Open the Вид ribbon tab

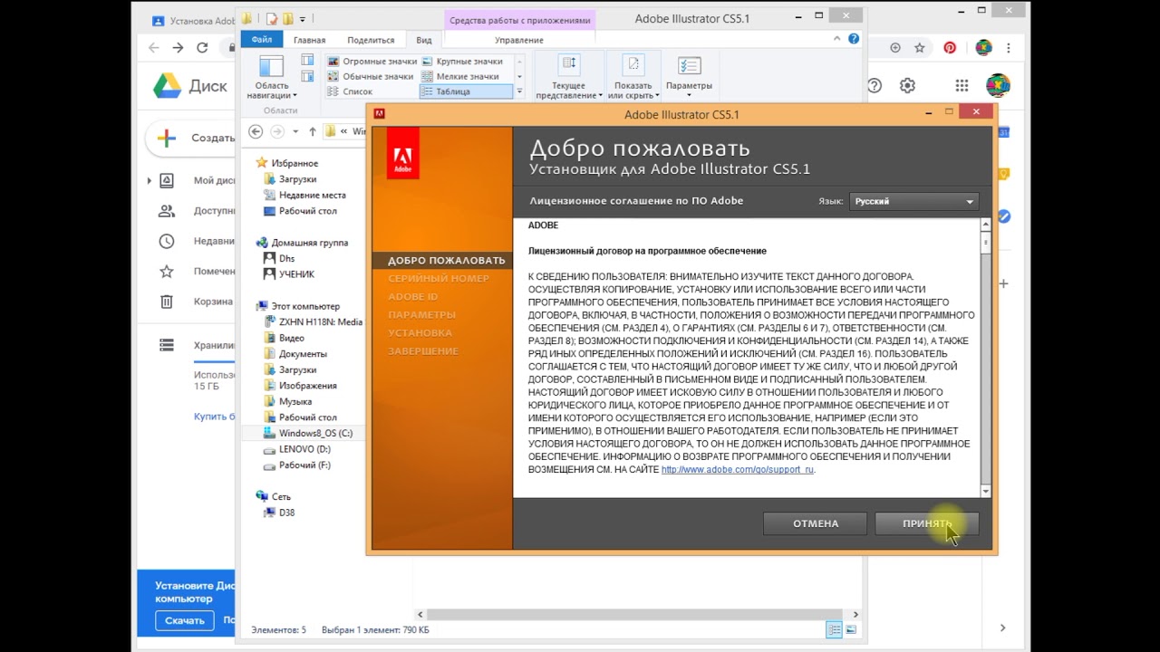point(423,40)
